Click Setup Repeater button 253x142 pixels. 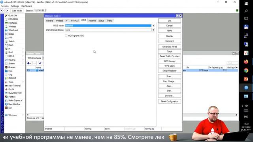coord(170,71)
